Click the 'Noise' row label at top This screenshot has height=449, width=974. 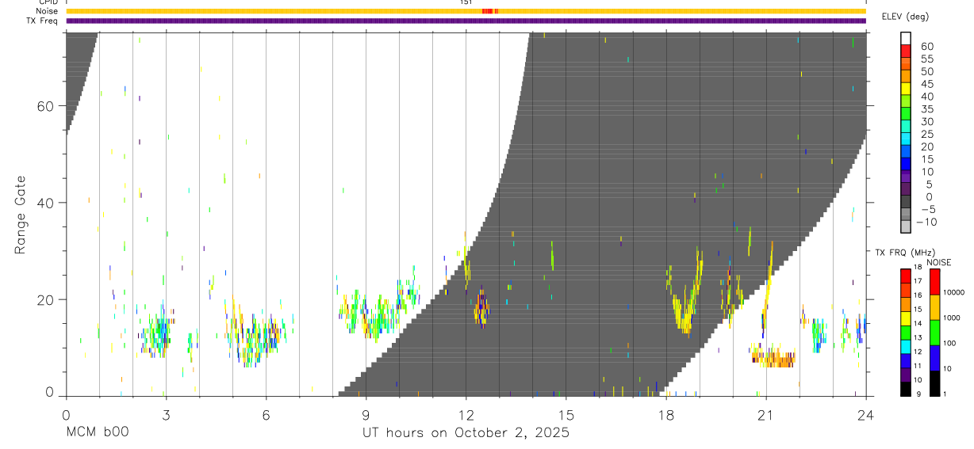[x=46, y=11]
